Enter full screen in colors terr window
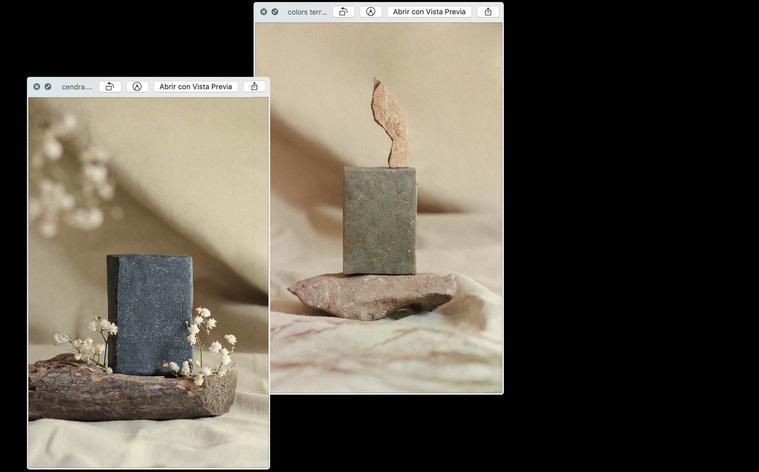 [x=275, y=12]
